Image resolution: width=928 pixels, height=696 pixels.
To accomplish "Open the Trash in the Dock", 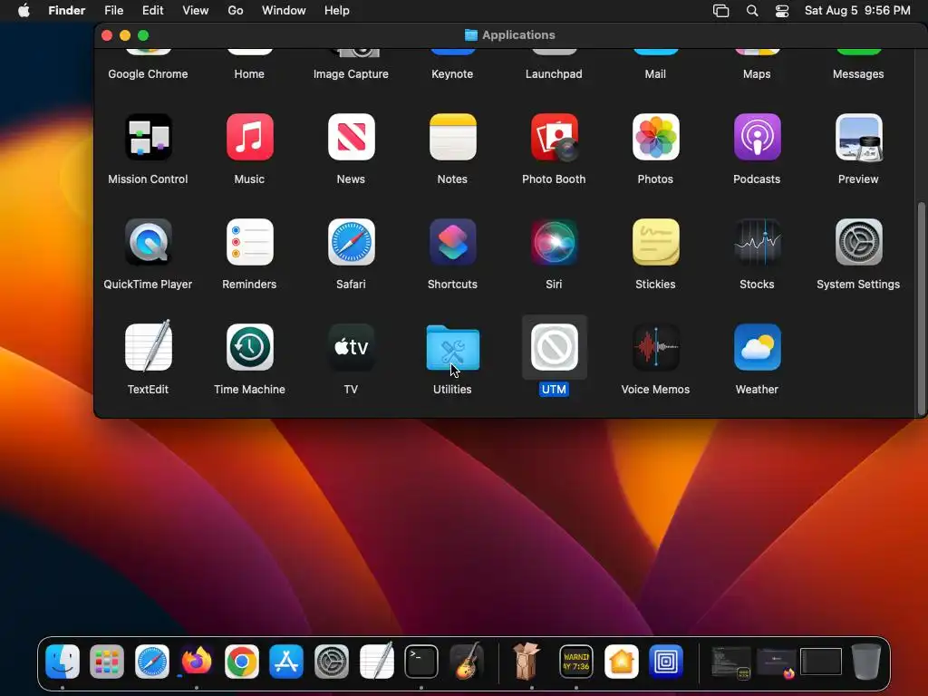I will [x=865, y=661].
